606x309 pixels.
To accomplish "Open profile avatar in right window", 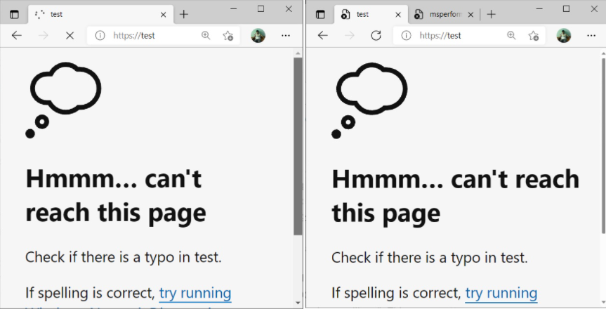I will 563,36.
